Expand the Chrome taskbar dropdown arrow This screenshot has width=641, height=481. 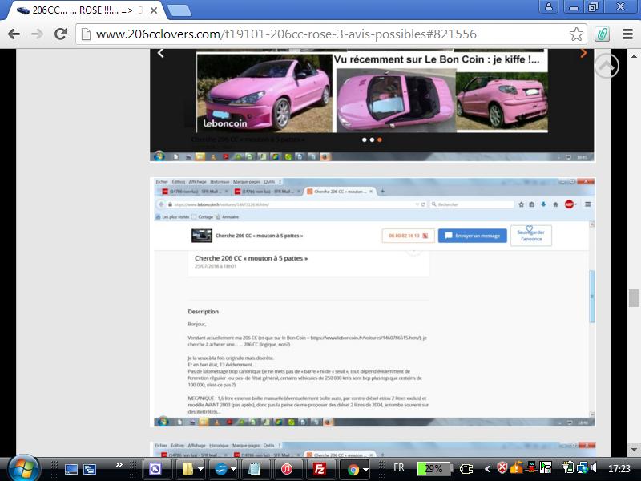tap(365, 470)
